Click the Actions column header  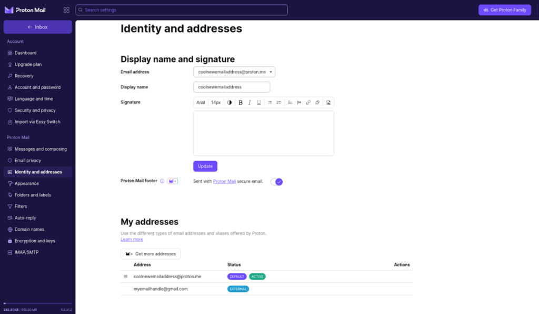402,265
